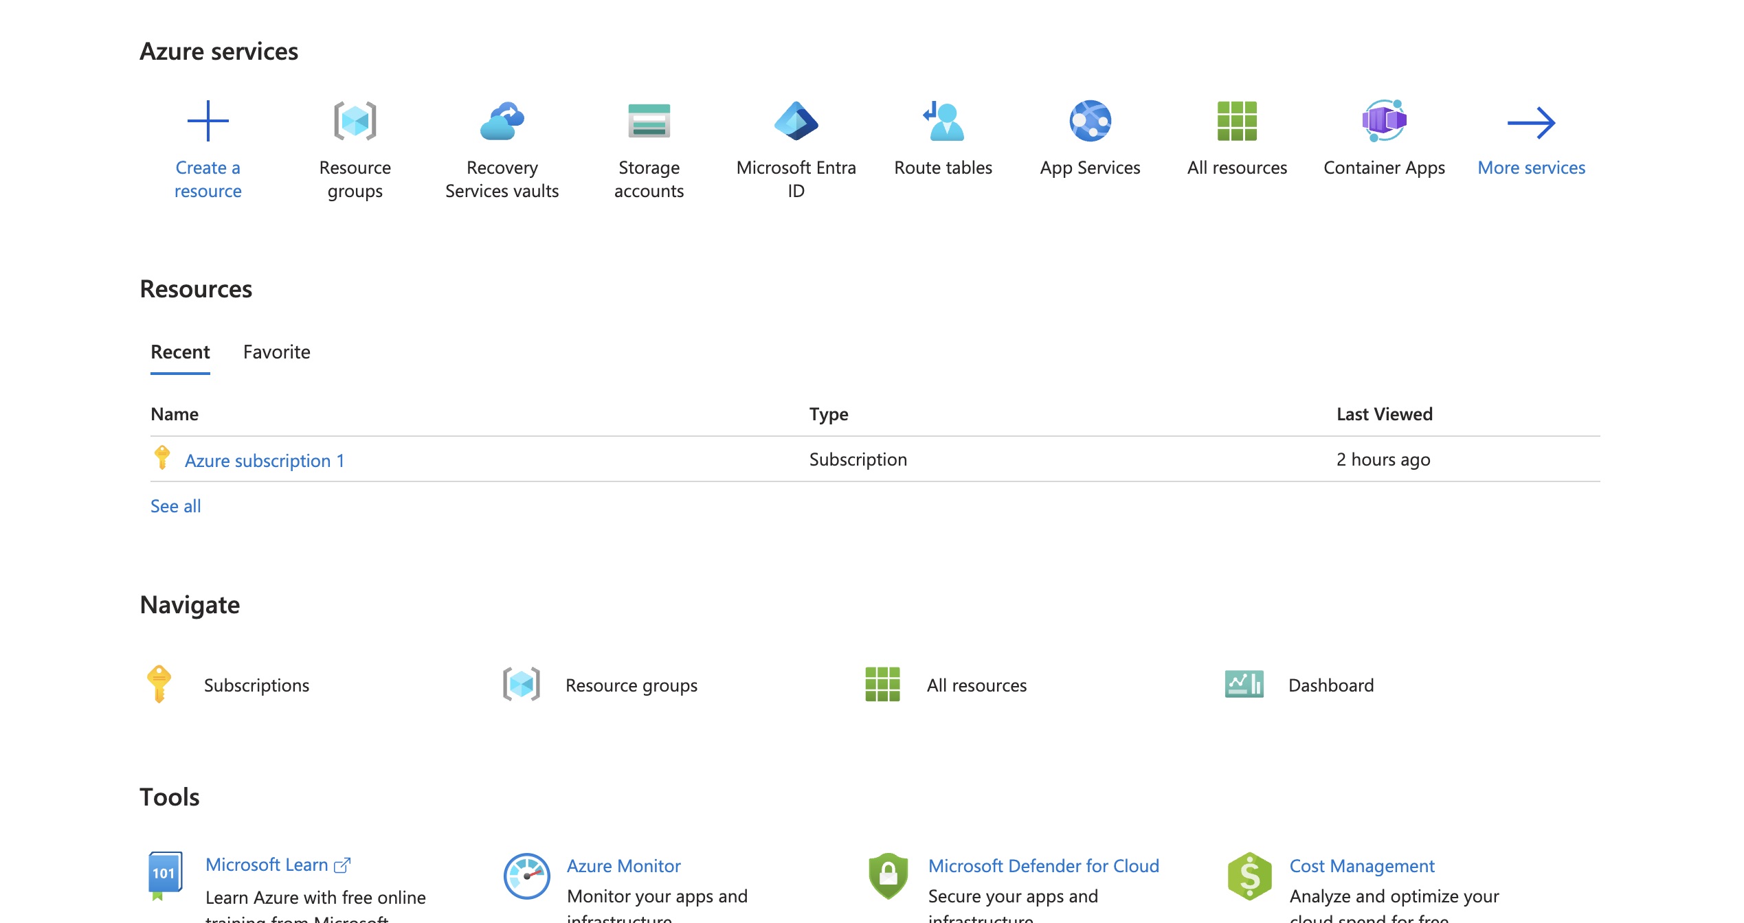Open App Services globe icon
The width and height of the screenshot is (1744, 923).
tap(1090, 122)
